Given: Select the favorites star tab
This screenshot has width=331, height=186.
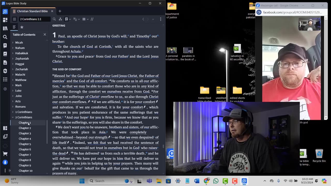Looking at the screenshot, I should 22,27.
